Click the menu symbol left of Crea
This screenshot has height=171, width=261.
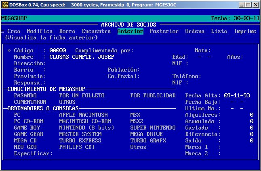tap(3, 31)
